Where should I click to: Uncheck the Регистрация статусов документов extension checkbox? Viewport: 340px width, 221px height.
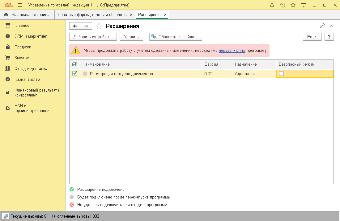click(x=75, y=74)
